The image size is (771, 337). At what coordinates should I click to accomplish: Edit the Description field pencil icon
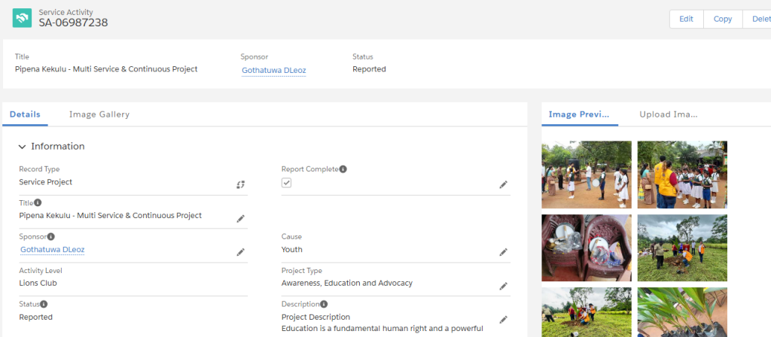[503, 319]
